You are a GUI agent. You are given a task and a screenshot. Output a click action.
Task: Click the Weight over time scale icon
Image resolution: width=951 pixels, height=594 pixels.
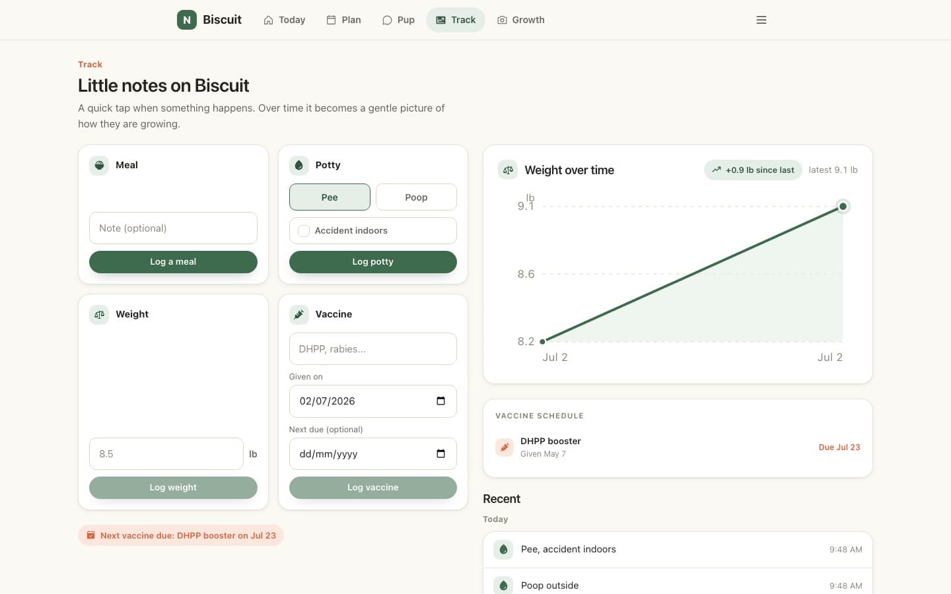pyautogui.click(x=508, y=170)
